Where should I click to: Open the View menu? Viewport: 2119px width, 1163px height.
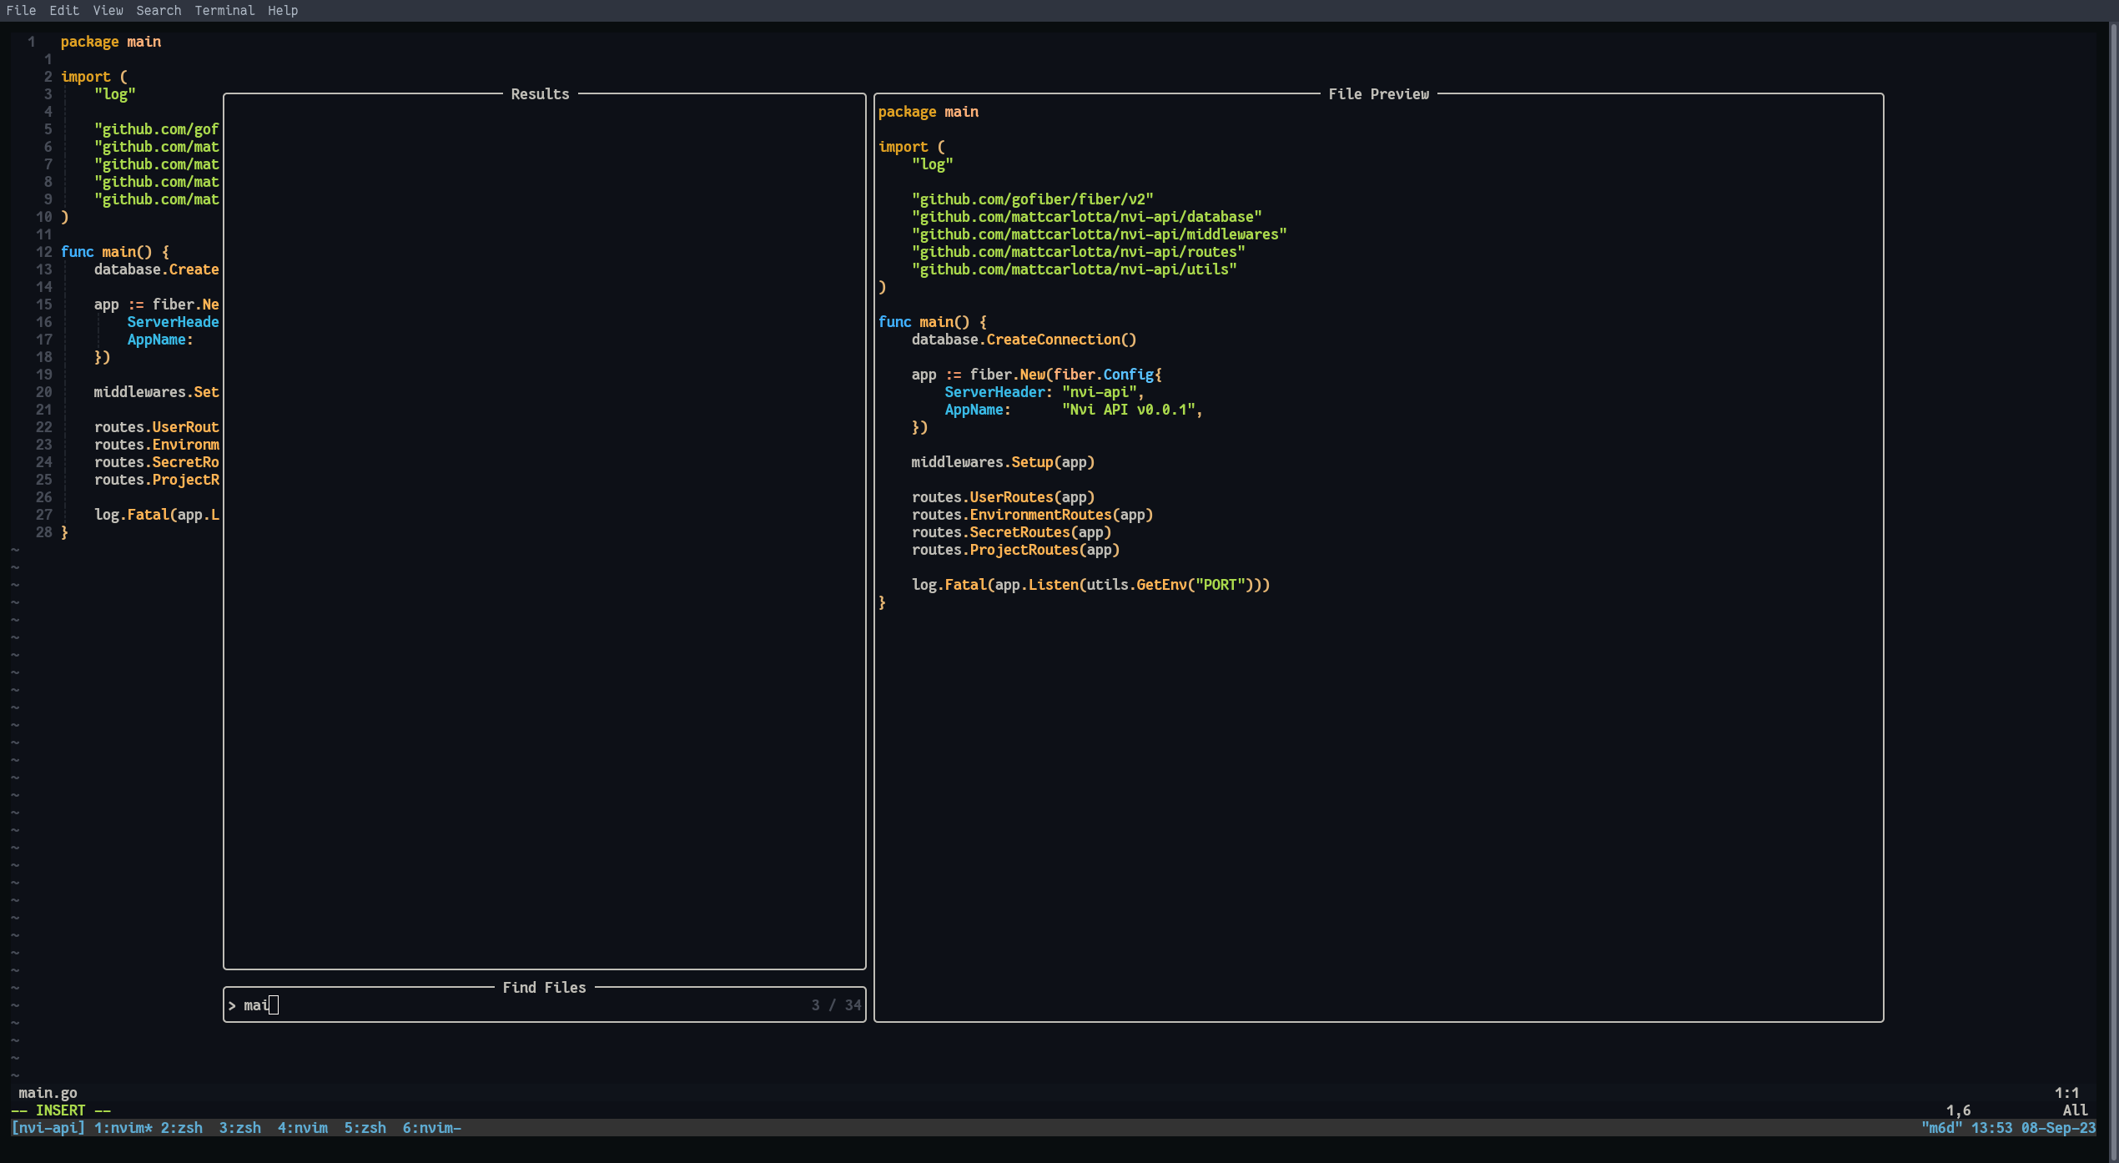click(108, 10)
